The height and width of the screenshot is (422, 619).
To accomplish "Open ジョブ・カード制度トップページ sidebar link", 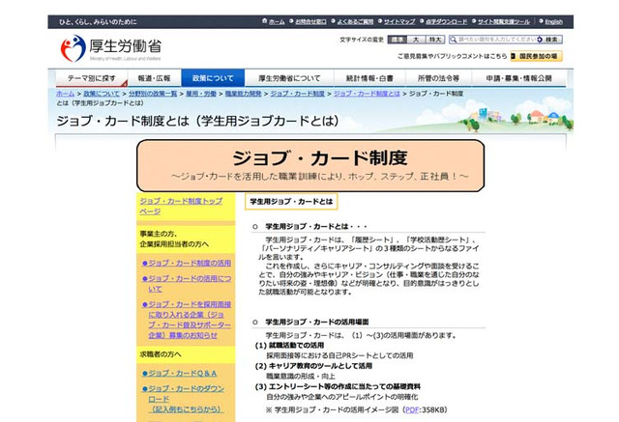I will coord(180,205).
